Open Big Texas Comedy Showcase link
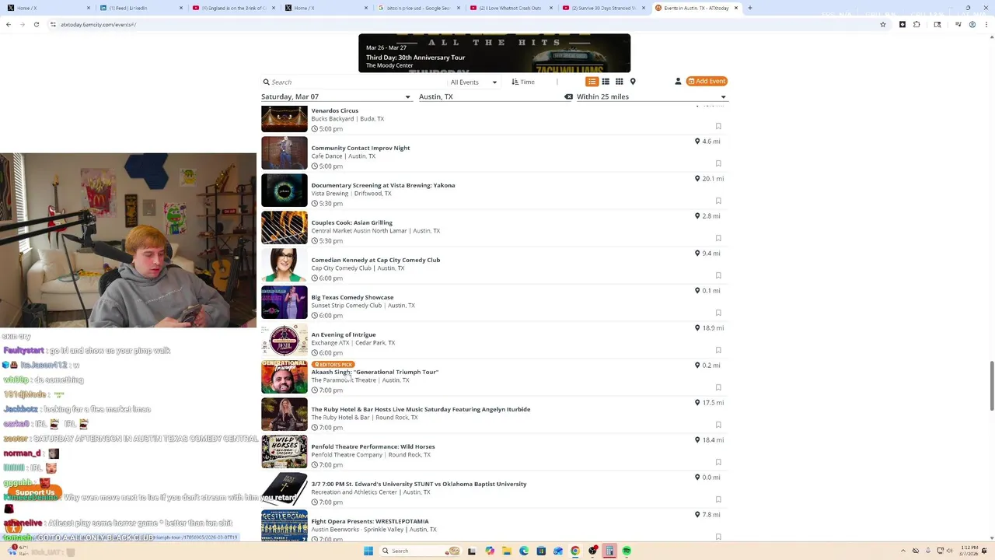Image resolution: width=995 pixels, height=560 pixels. pyautogui.click(x=352, y=297)
